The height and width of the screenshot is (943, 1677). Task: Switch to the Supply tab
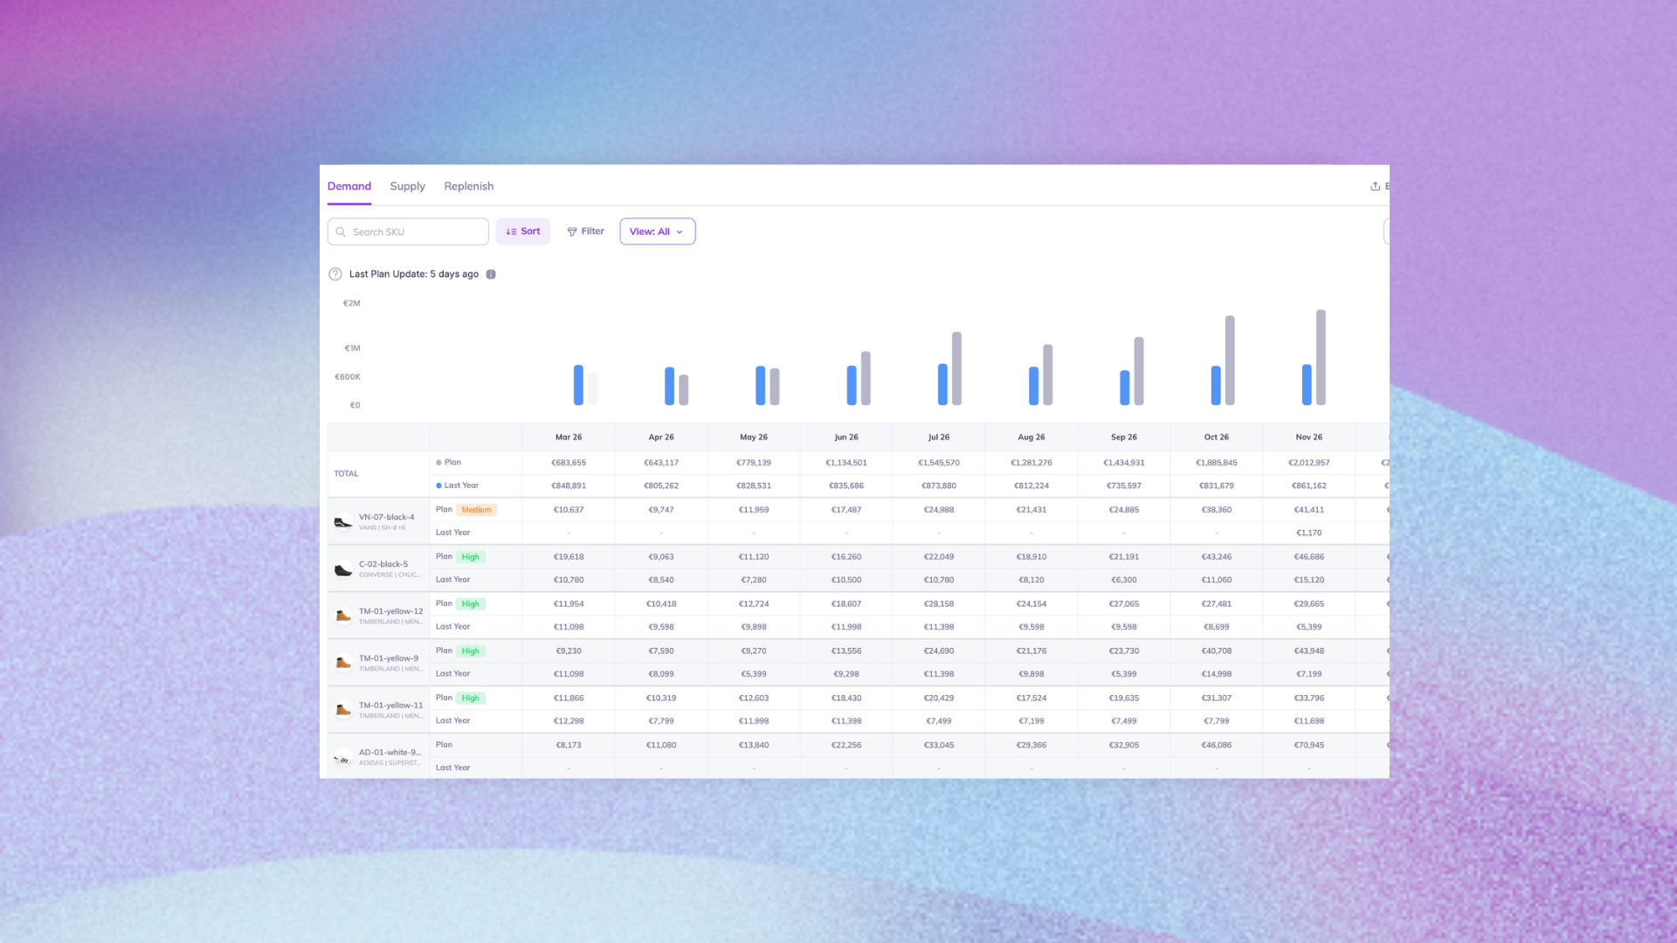click(407, 186)
